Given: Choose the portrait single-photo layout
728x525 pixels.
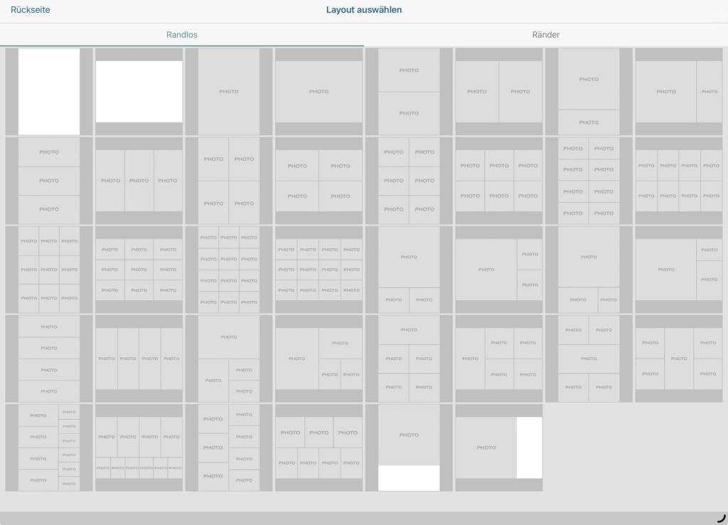Looking at the screenshot, I should 228,92.
